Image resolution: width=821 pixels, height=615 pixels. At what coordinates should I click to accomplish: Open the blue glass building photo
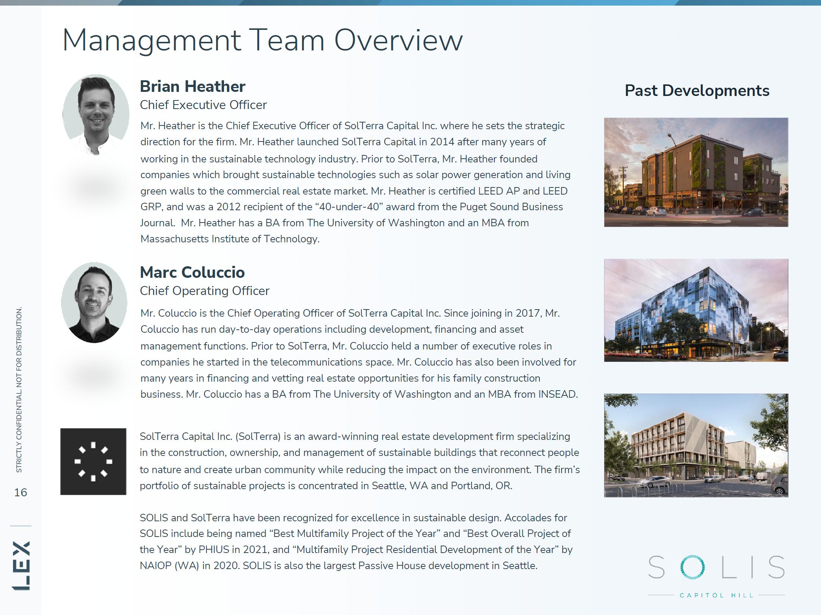pyautogui.click(x=696, y=310)
